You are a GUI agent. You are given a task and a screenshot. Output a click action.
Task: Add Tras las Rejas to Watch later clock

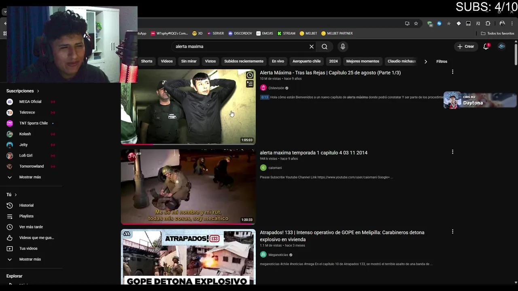pyautogui.click(x=250, y=75)
